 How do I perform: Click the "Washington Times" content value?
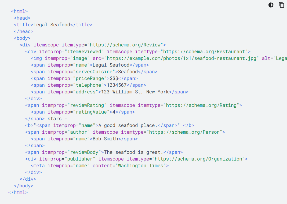tap(140, 166)
